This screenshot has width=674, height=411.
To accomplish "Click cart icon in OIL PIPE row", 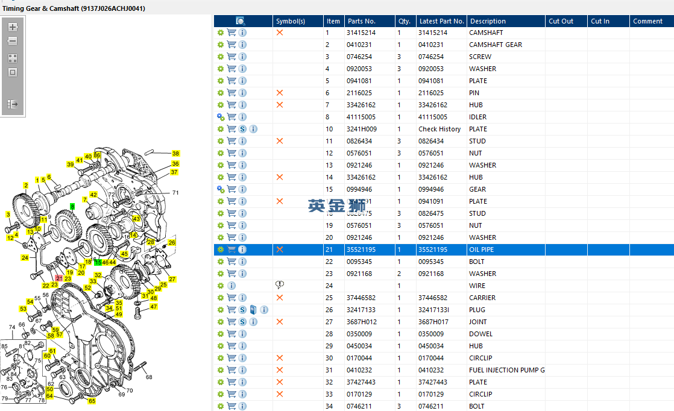I will pos(231,249).
